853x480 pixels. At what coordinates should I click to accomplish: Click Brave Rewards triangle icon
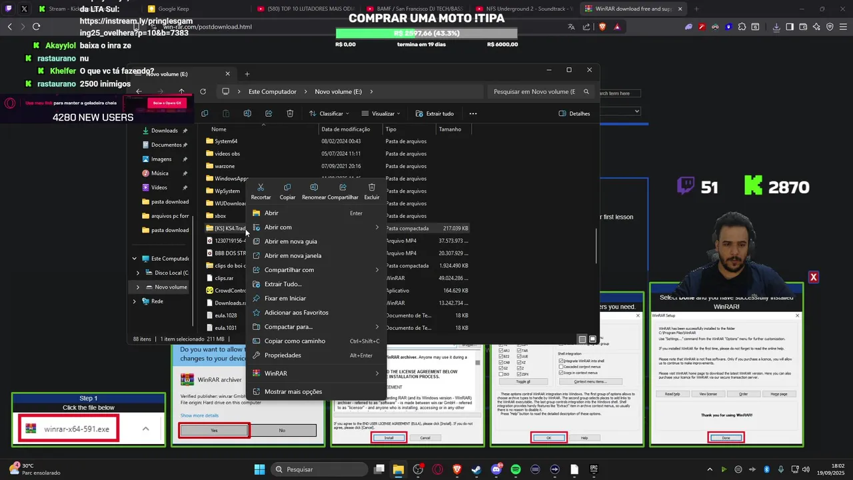click(617, 27)
